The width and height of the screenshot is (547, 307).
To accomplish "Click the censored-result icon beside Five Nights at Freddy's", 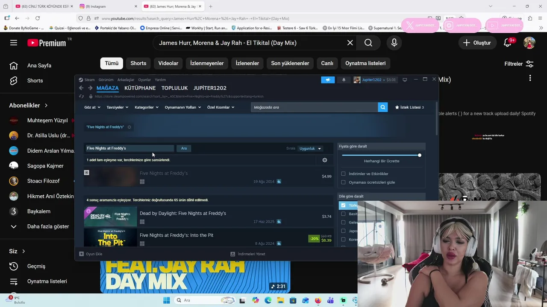I will (87, 173).
